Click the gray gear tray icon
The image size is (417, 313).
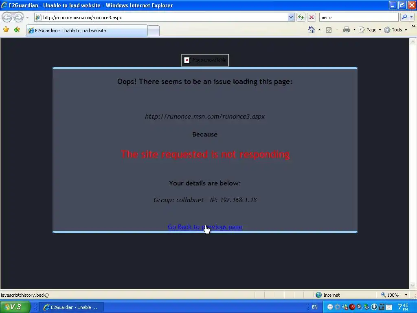coord(338,307)
